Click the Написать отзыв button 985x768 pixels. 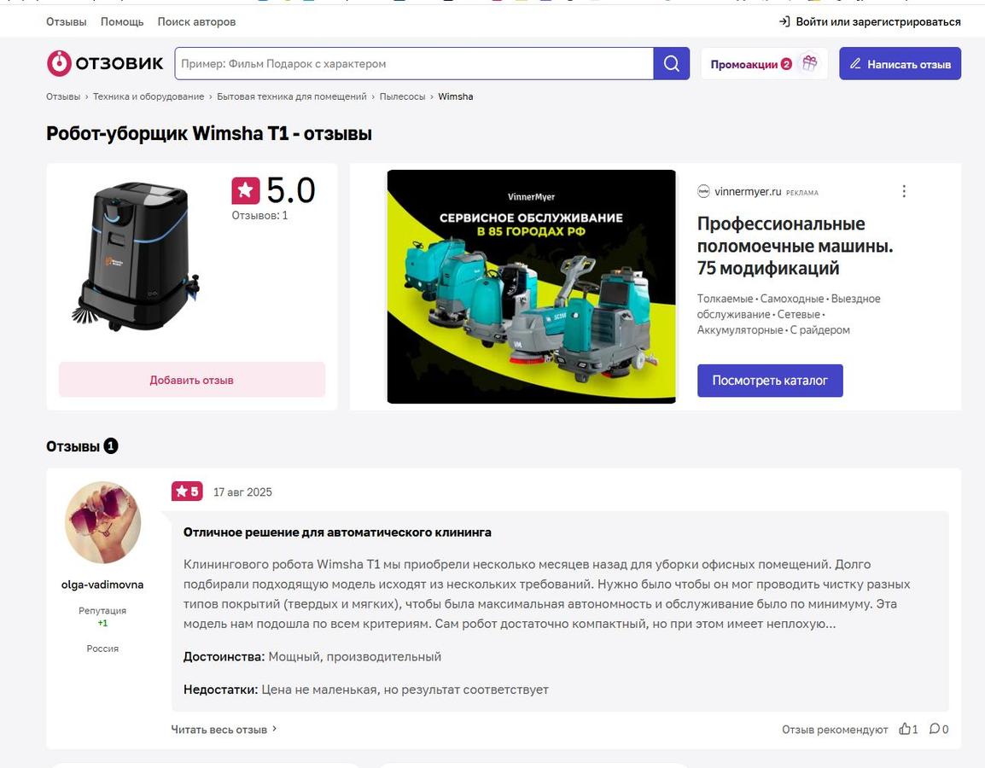tap(900, 63)
